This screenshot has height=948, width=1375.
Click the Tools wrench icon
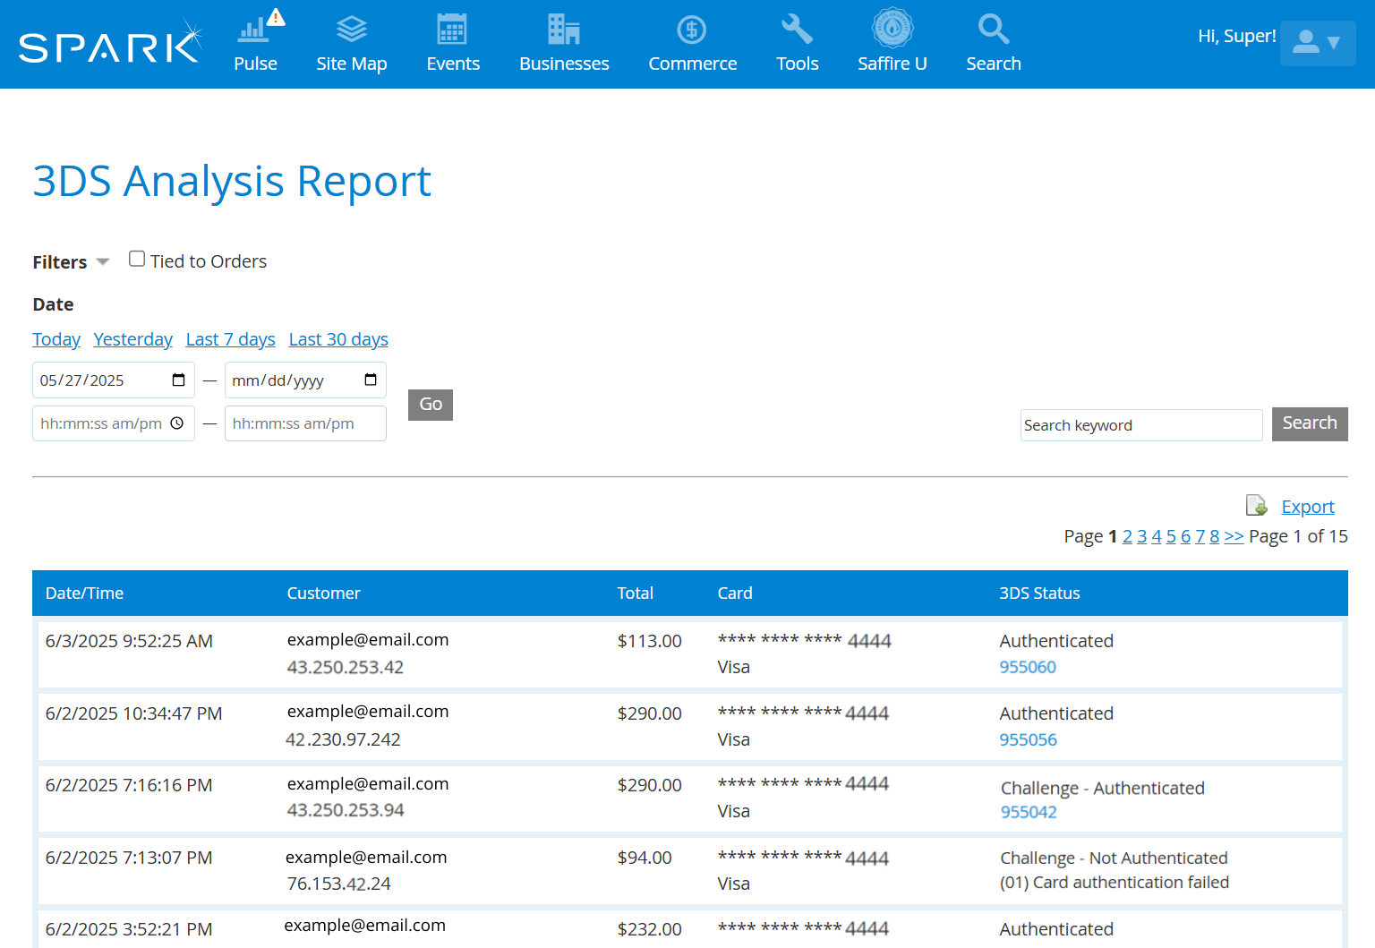[797, 30]
